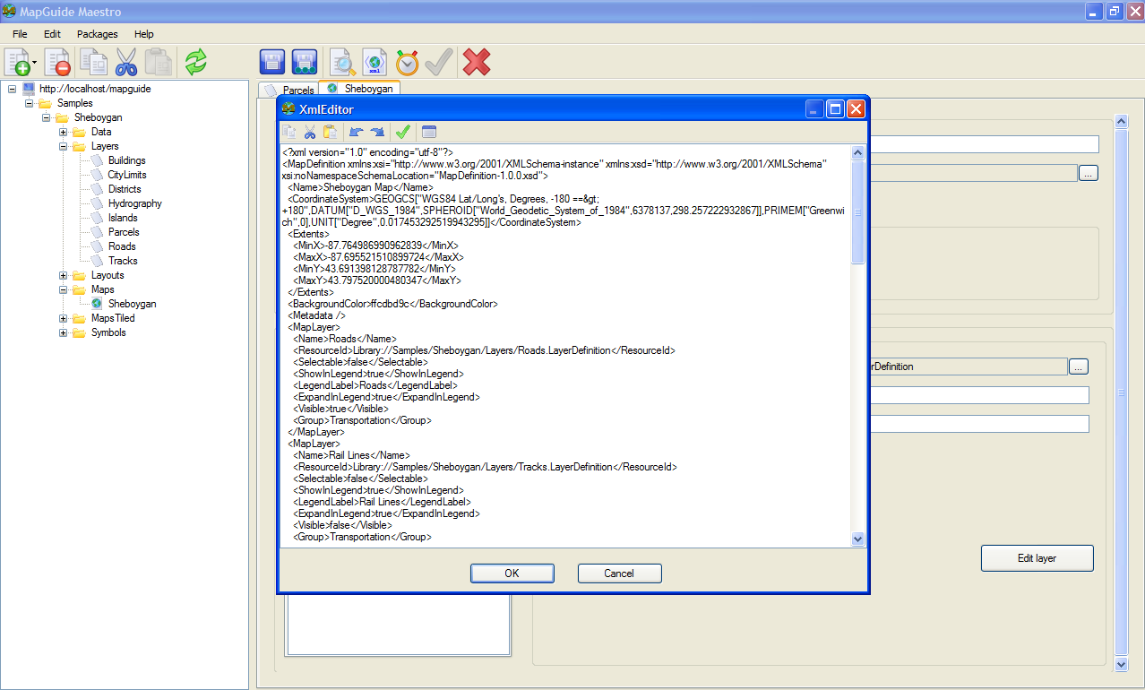This screenshot has height=690, width=1145.
Task: Expand the MapsTiled folder
Action: [x=64, y=318]
